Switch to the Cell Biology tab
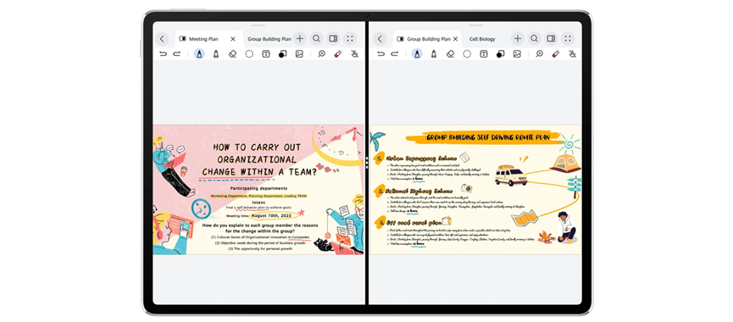 click(x=482, y=39)
